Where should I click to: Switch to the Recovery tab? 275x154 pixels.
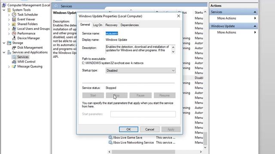111,25
